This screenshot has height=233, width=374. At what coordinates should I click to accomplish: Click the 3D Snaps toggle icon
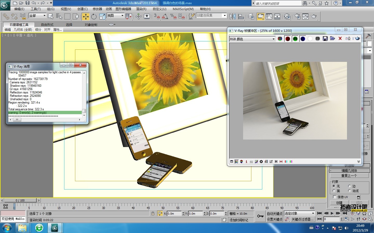pyautogui.click(x=157, y=17)
